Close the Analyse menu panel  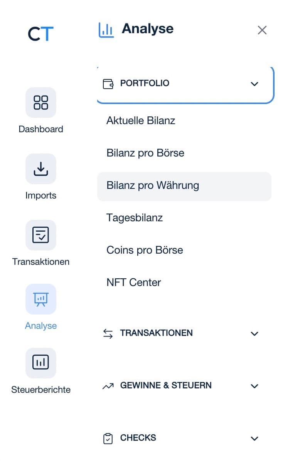pyautogui.click(x=262, y=30)
